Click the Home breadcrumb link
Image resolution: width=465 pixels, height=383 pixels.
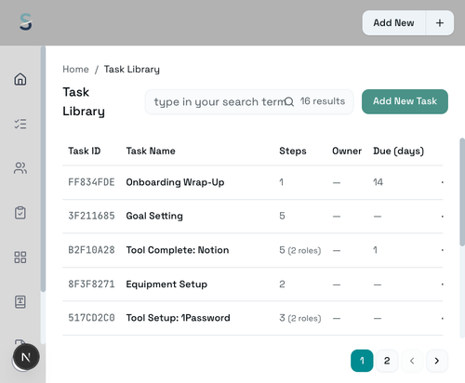(x=75, y=69)
